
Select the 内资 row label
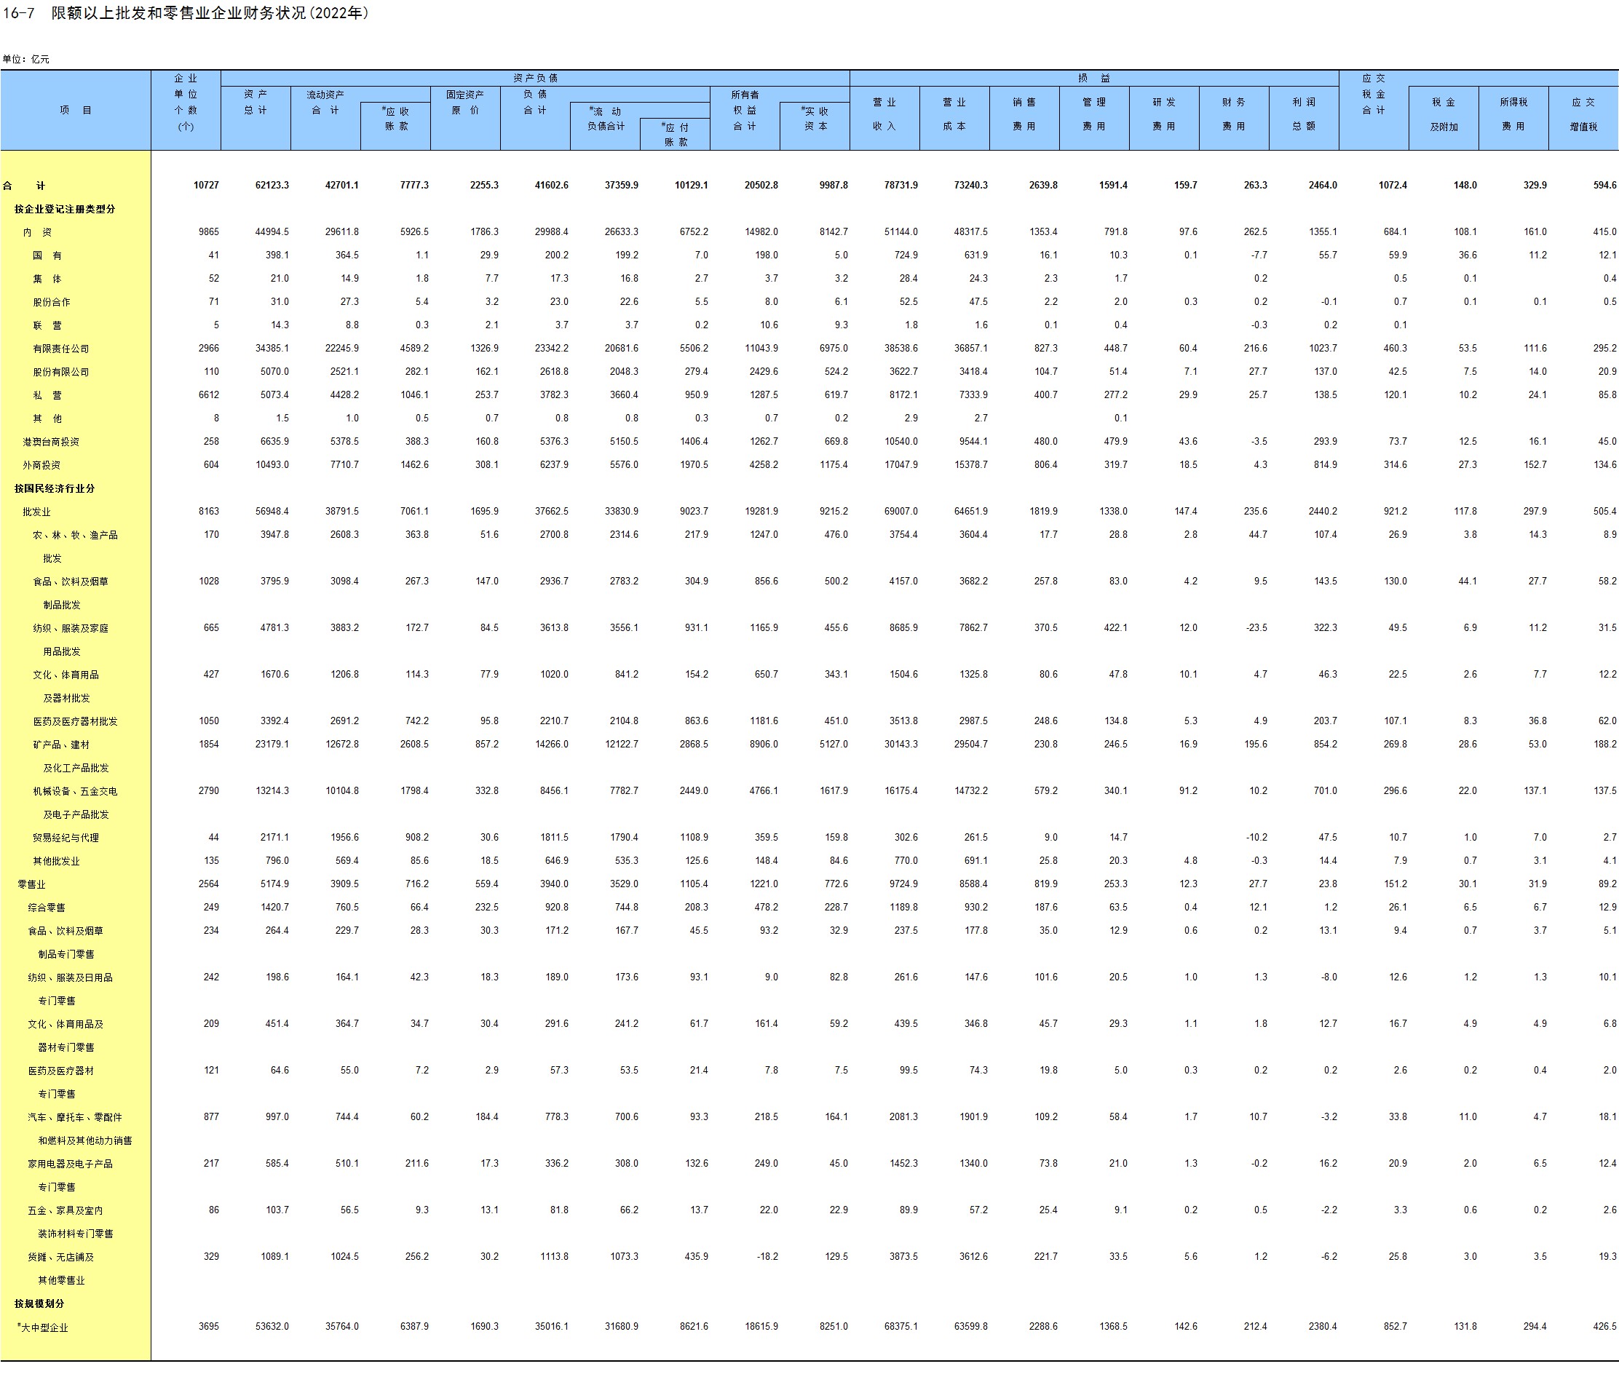pyautogui.click(x=38, y=232)
